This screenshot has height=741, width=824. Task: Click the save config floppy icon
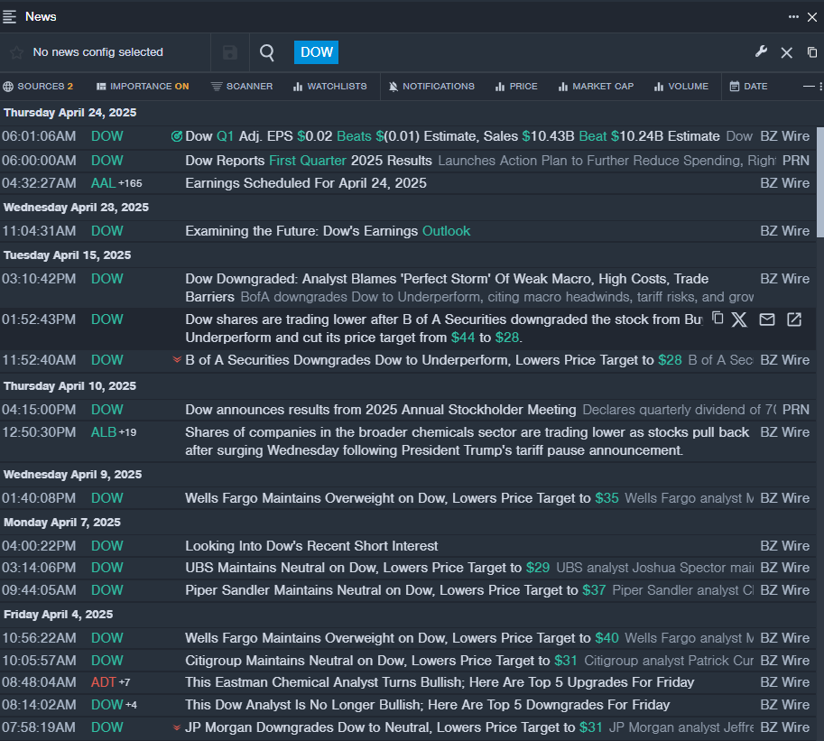pyautogui.click(x=230, y=52)
